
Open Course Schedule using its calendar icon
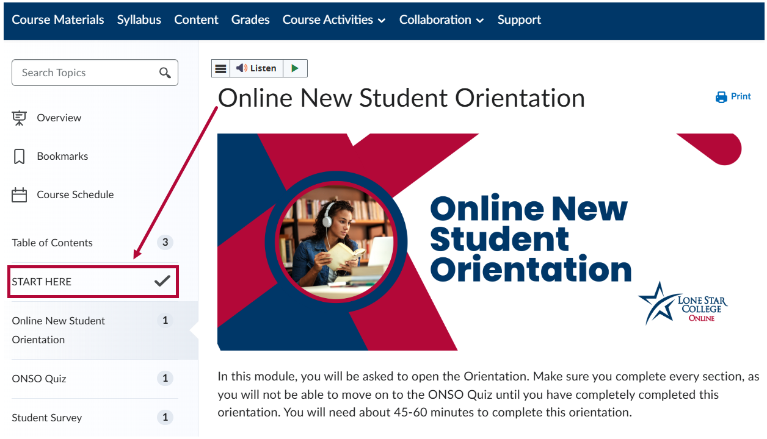(x=19, y=194)
